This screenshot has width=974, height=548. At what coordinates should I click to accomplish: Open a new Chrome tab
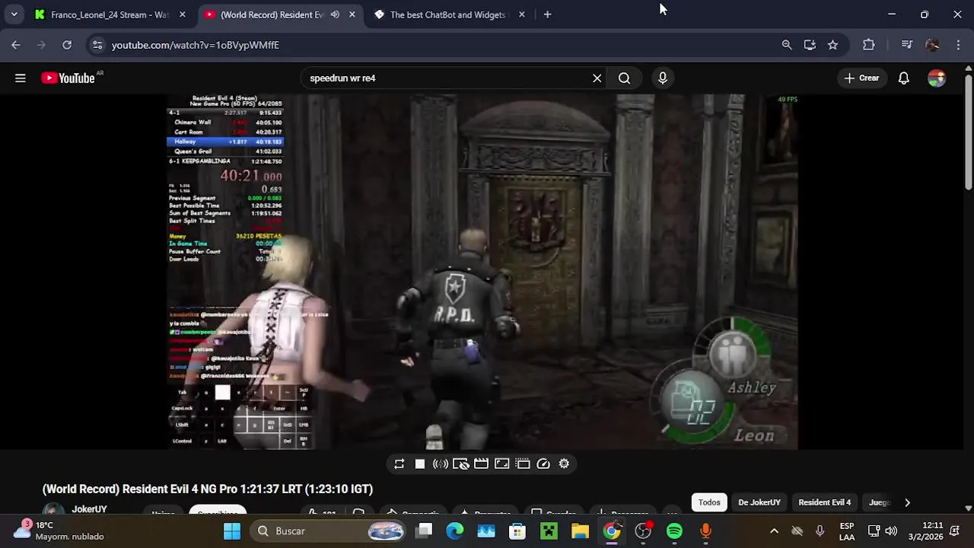pyautogui.click(x=547, y=14)
